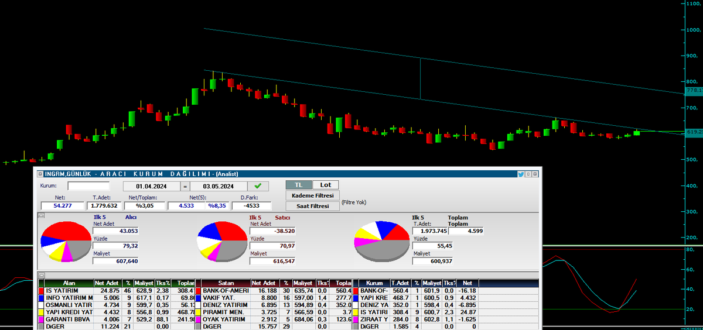The width and height of the screenshot is (703, 330).
Task: Click the end date field 03.05.2024
Action: click(x=217, y=186)
